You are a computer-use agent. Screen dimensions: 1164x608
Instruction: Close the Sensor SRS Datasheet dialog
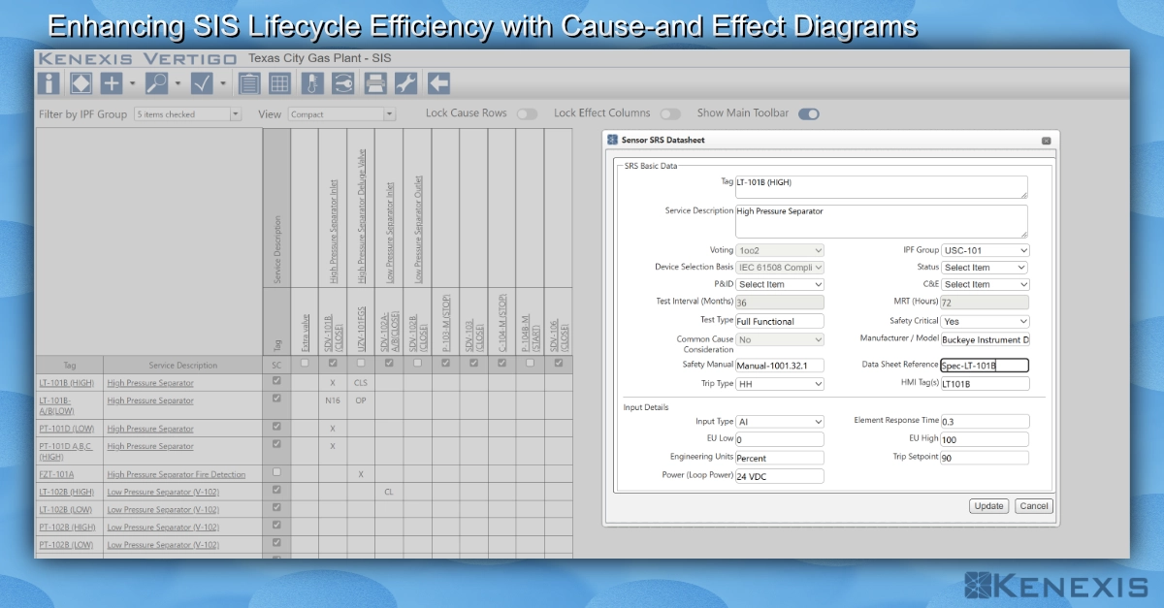(x=1047, y=141)
